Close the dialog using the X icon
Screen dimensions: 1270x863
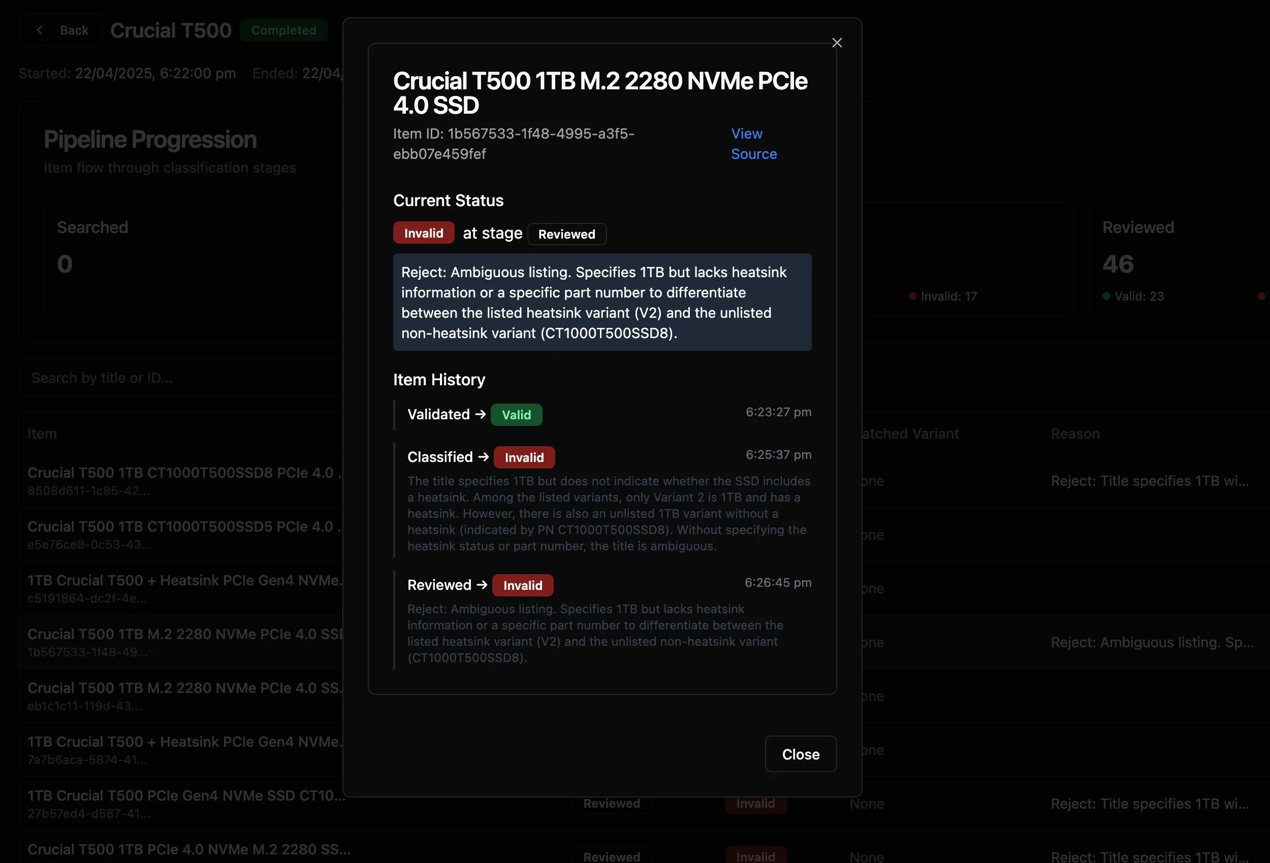click(837, 43)
